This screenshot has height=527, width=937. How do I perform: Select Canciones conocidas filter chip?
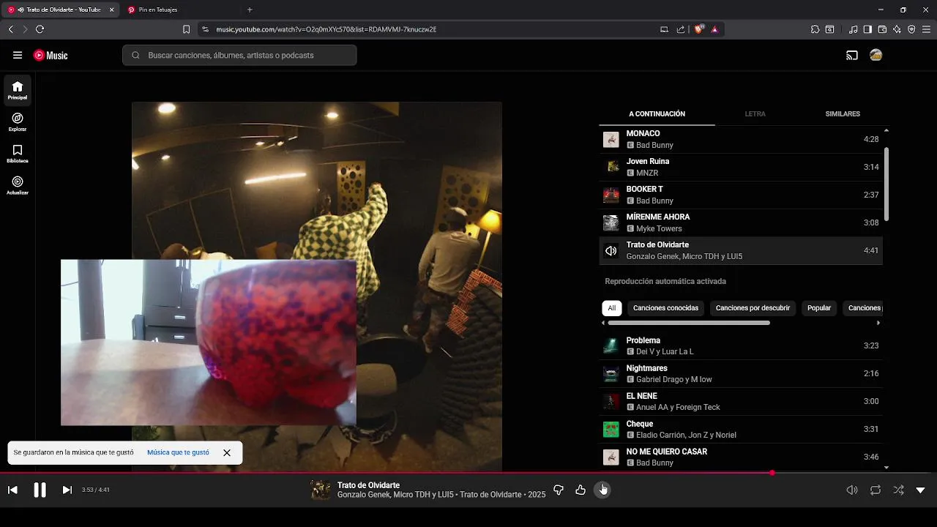coord(665,308)
